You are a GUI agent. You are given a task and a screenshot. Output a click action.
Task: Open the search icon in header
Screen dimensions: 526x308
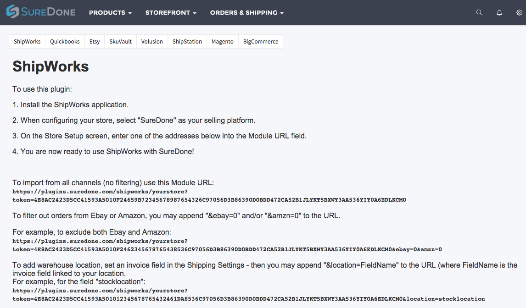point(479,12)
